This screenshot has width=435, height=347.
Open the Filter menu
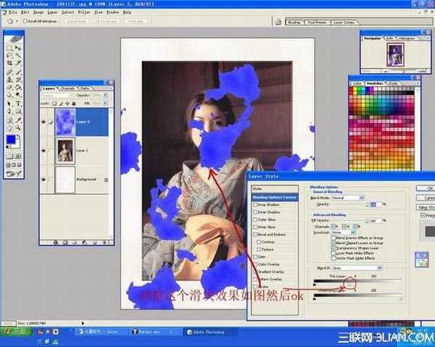coord(83,12)
